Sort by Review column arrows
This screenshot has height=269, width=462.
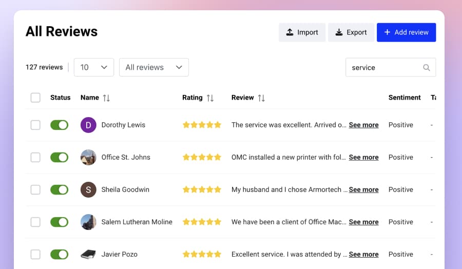coord(261,98)
